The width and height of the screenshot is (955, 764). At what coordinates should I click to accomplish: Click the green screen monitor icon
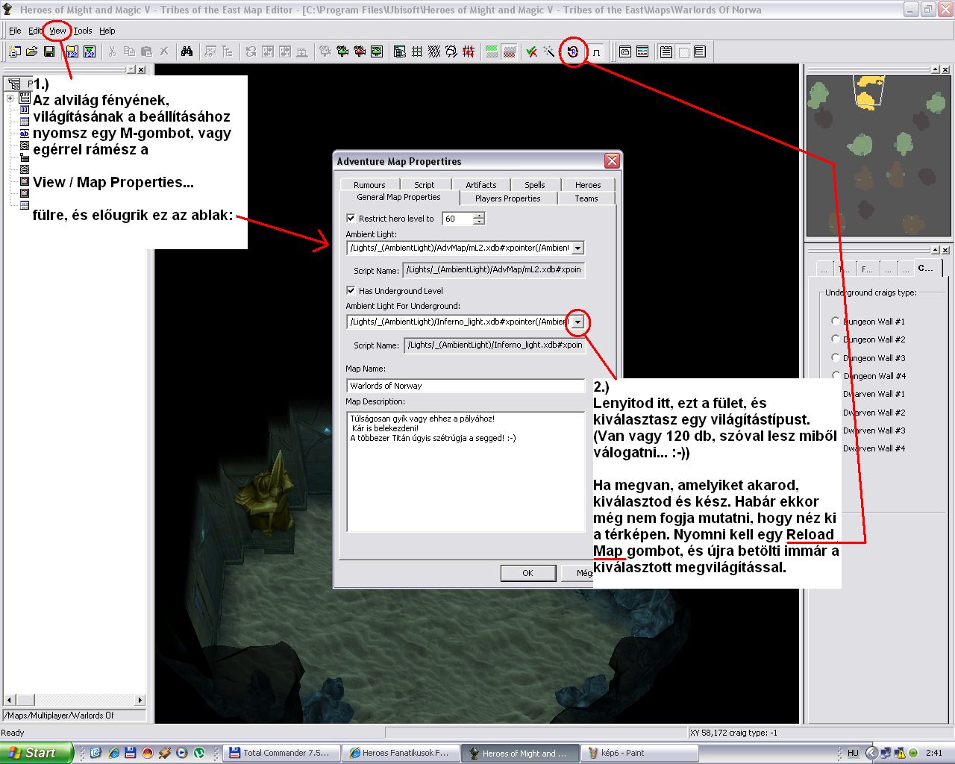pyautogui.click(x=377, y=51)
